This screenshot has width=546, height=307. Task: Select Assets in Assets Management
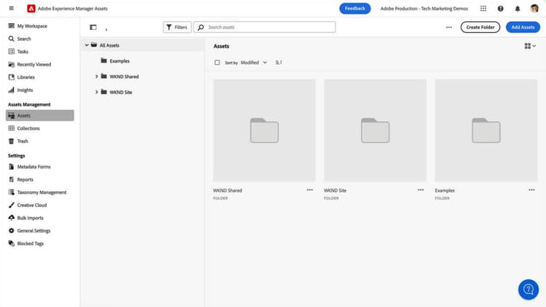(40, 115)
